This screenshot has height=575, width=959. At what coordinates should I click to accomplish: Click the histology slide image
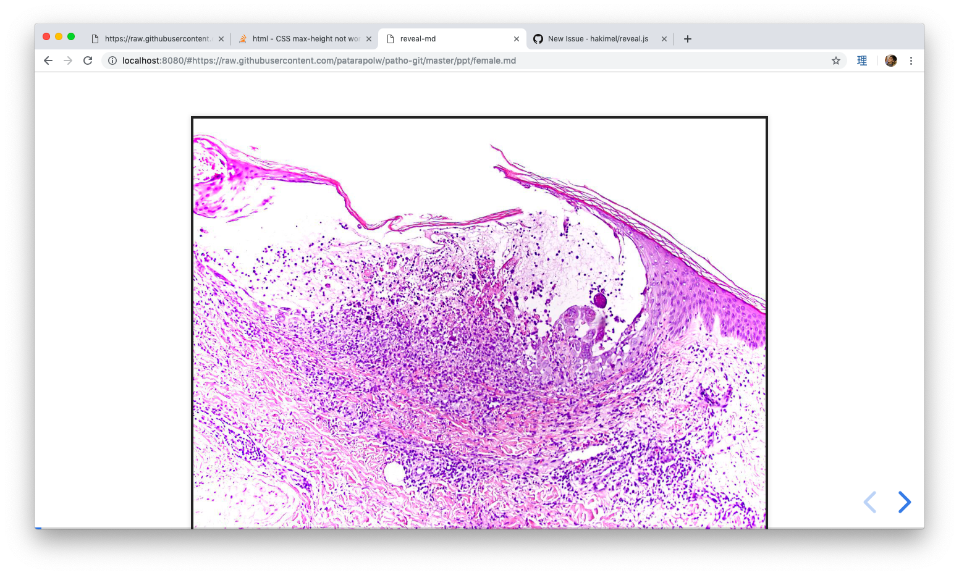coord(479,323)
